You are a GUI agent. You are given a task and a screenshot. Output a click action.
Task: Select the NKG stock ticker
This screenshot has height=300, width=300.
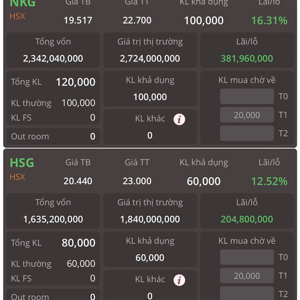[x=22, y=3]
